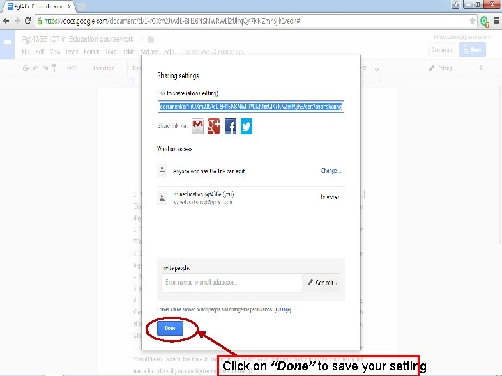This screenshot has width=502, height=376.
Task: Share link via Twitter icon
Action: pyautogui.click(x=246, y=126)
